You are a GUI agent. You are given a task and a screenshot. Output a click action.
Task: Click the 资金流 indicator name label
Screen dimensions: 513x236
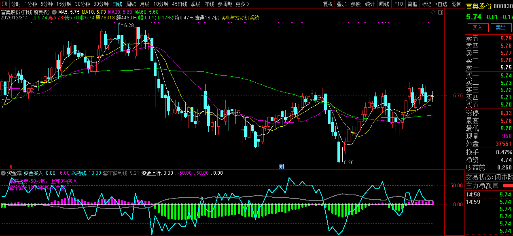14,173
